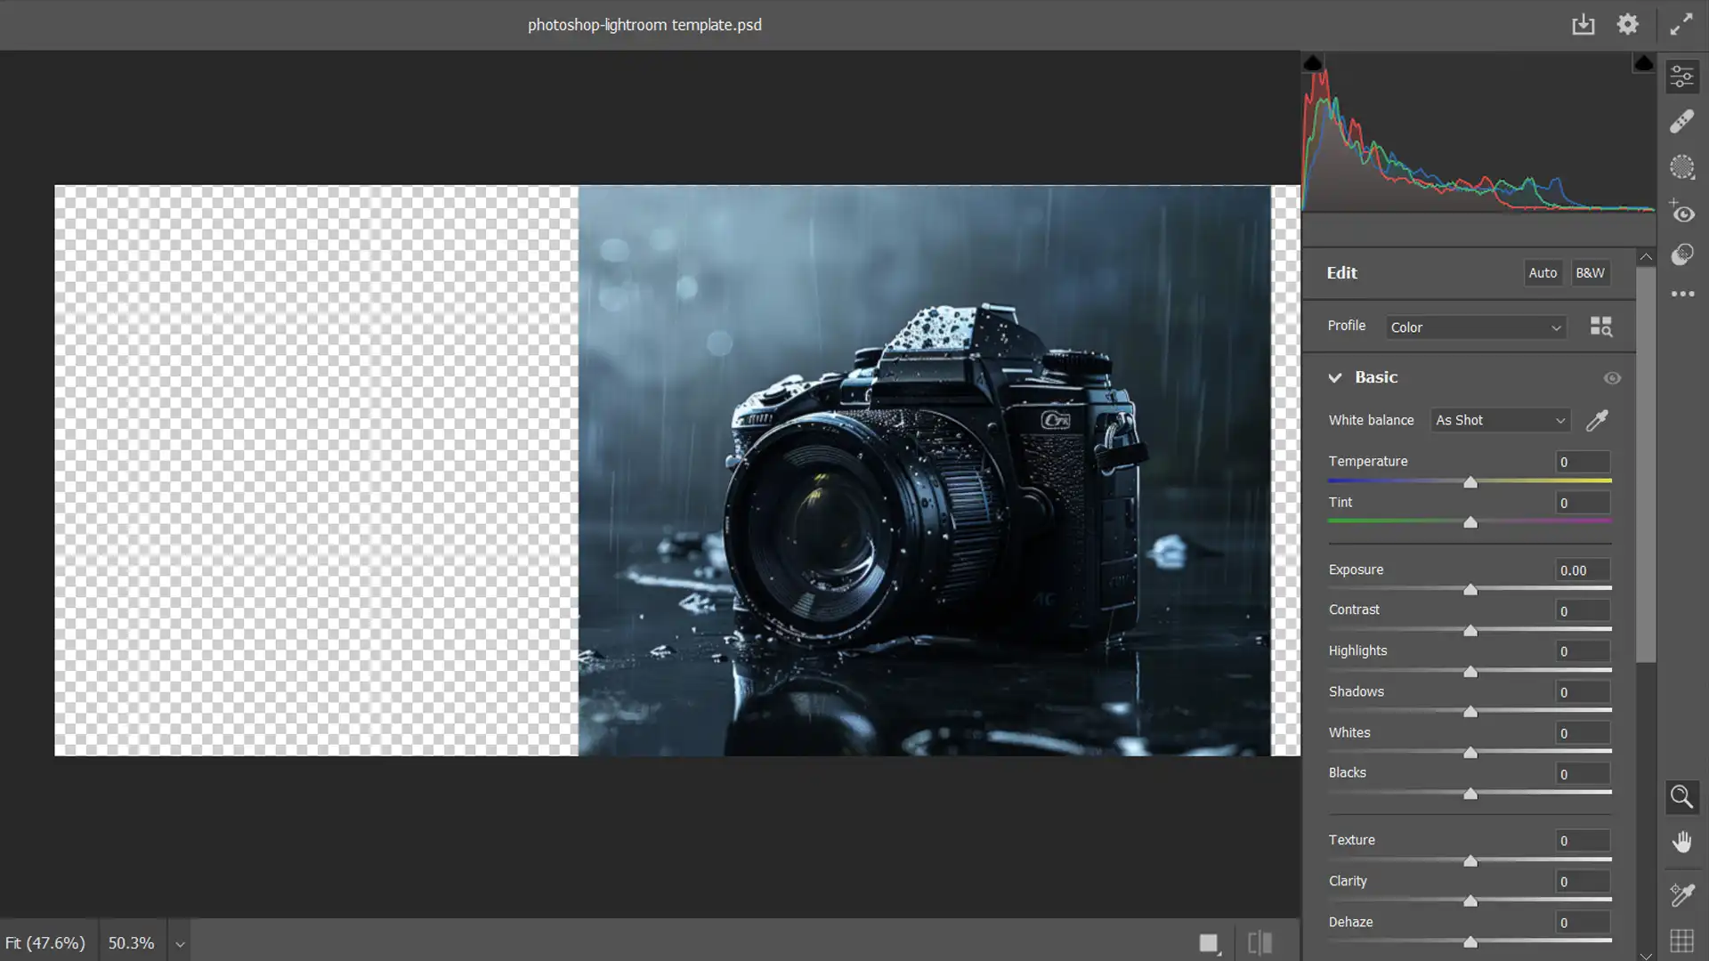Toggle the grid overlay view
This screenshot has height=961, width=1709.
(1682, 939)
